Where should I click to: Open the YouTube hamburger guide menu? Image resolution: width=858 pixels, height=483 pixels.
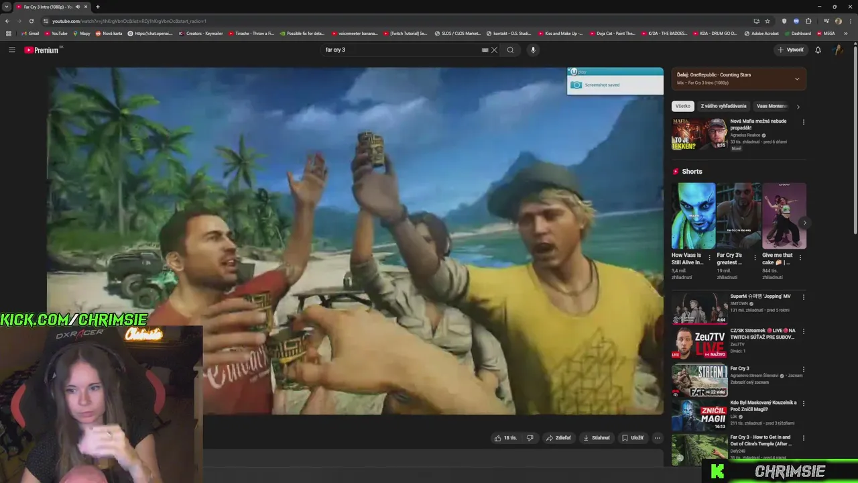[x=11, y=50]
